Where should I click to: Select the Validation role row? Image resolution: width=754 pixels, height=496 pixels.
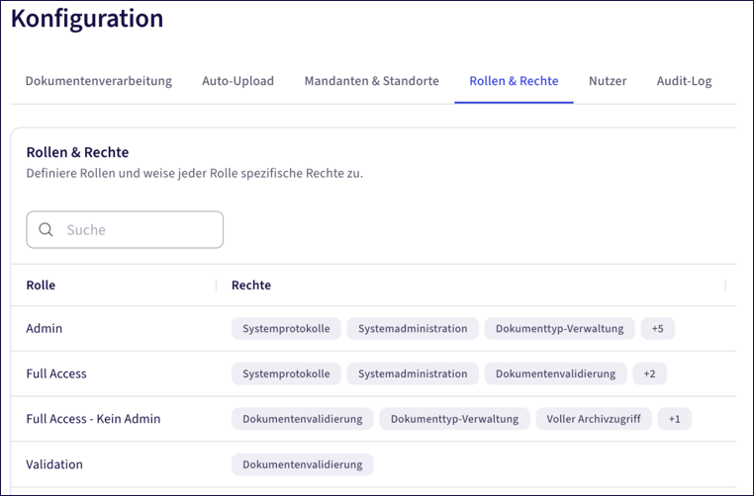click(373, 464)
